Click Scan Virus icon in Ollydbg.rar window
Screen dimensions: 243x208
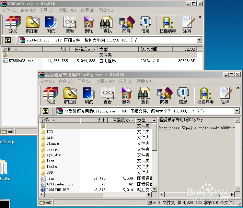(205, 96)
